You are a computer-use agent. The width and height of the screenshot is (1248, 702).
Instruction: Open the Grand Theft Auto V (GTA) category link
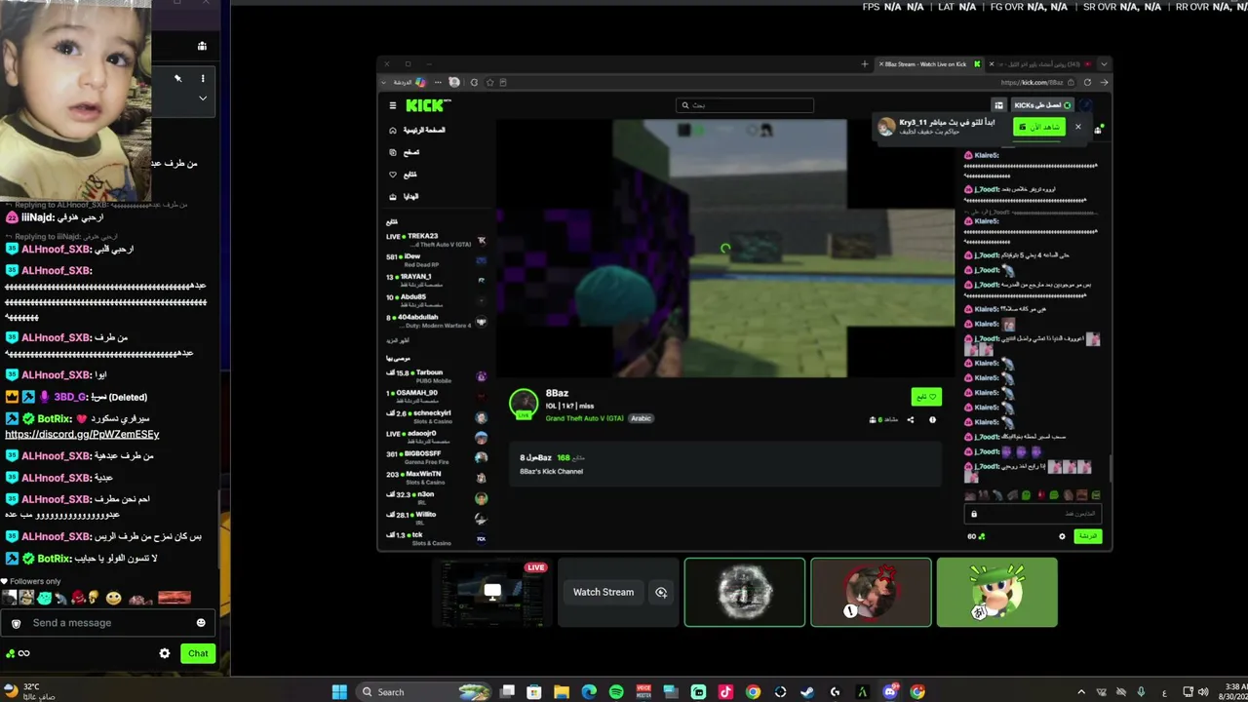coord(585,418)
